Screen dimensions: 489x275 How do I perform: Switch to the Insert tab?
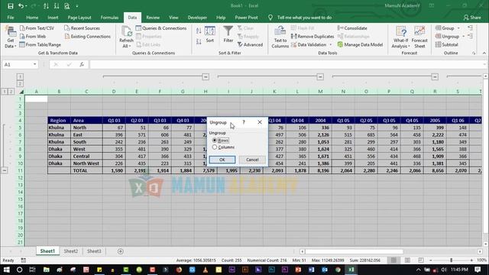tap(53, 18)
